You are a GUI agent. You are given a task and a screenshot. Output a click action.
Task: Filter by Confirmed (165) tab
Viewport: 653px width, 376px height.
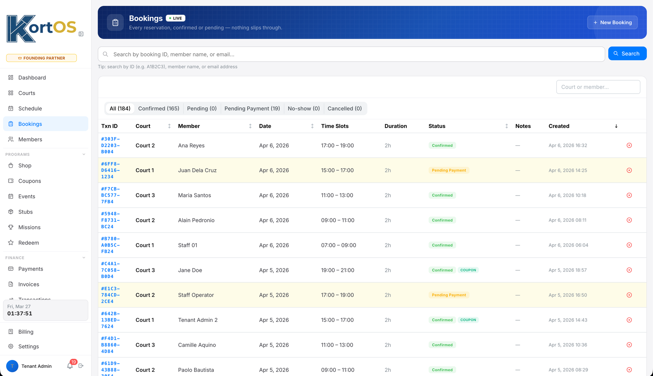(159, 109)
